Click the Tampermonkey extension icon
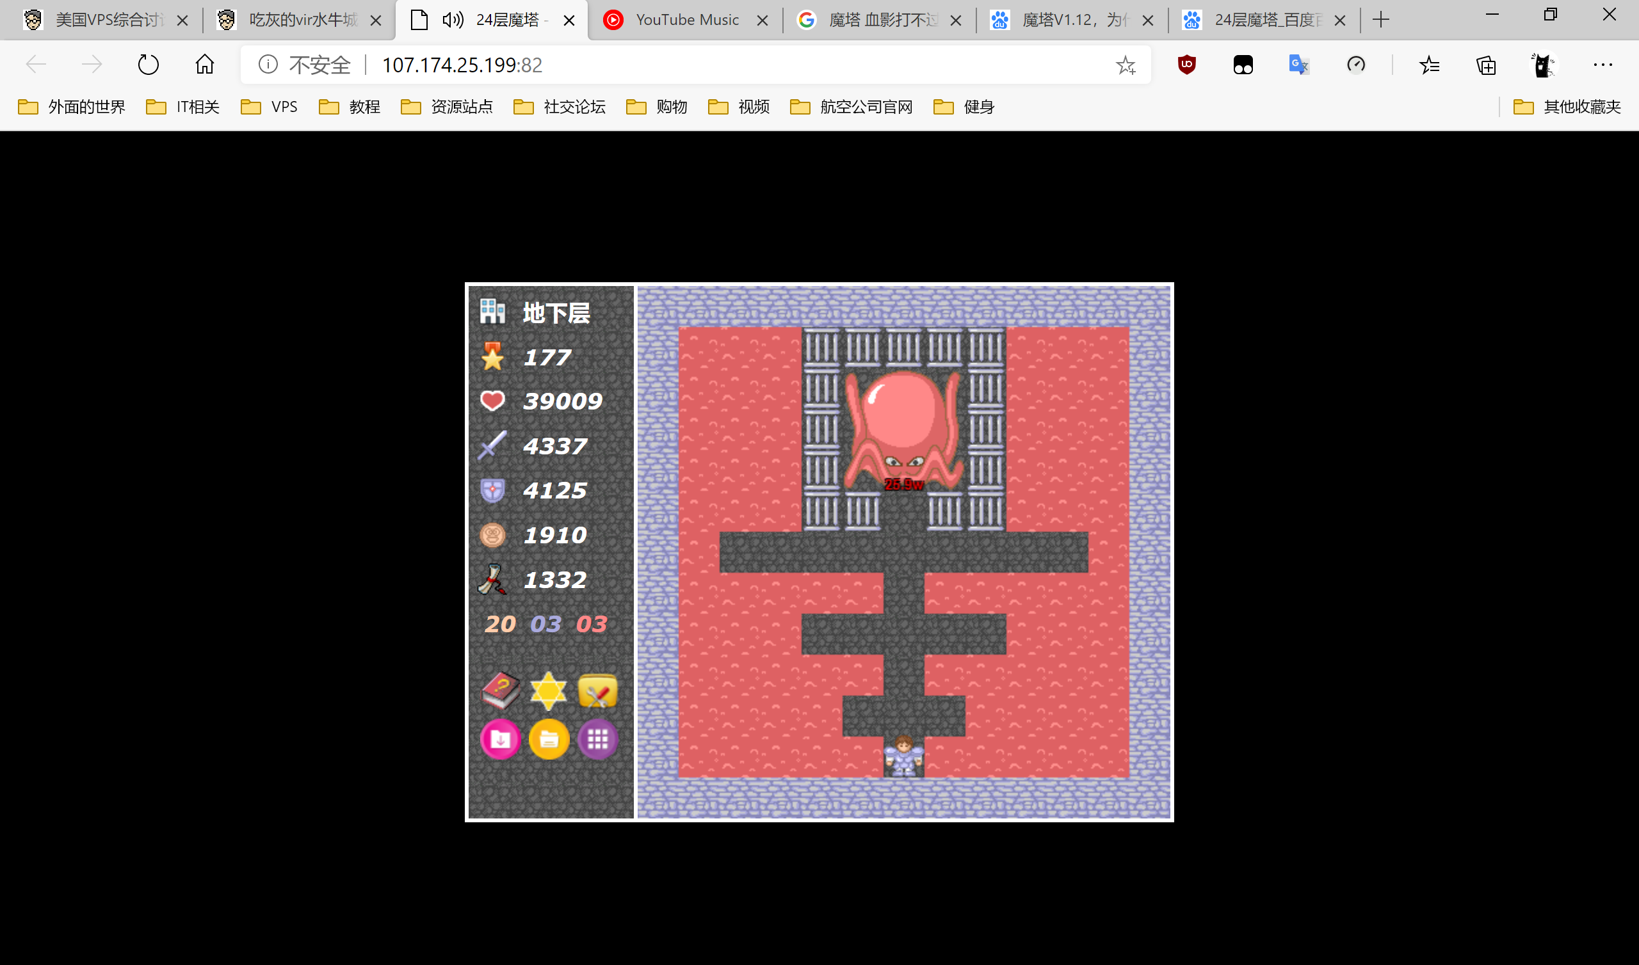This screenshot has width=1639, height=965. click(1243, 65)
